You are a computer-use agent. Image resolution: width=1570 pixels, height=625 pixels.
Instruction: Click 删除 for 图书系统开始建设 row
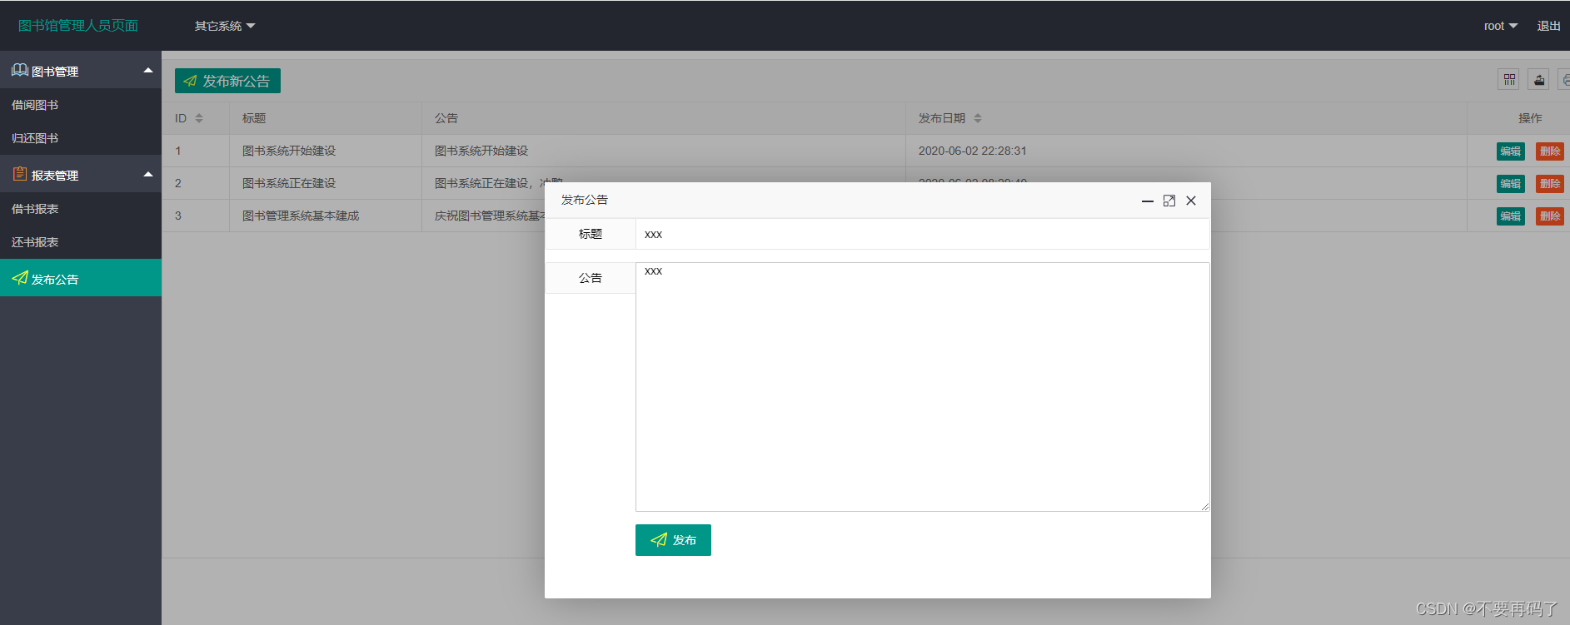(1550, 151)
